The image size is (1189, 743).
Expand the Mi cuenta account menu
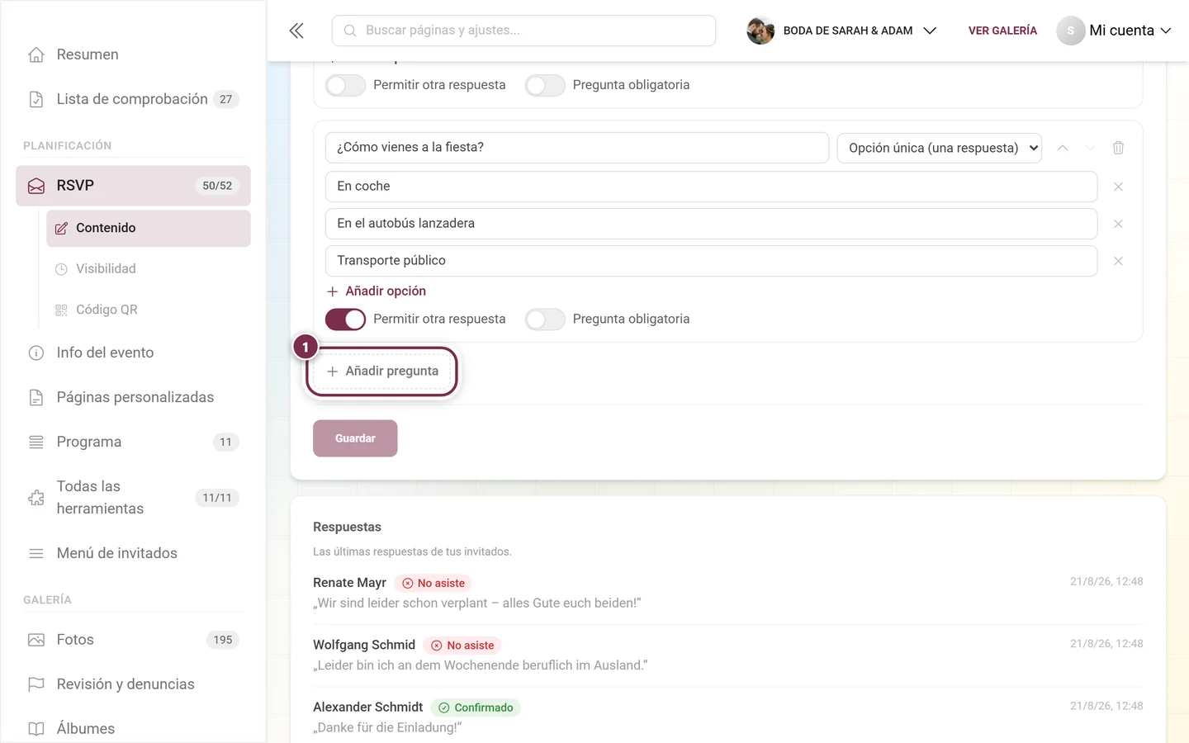[x=1114, y=31]
